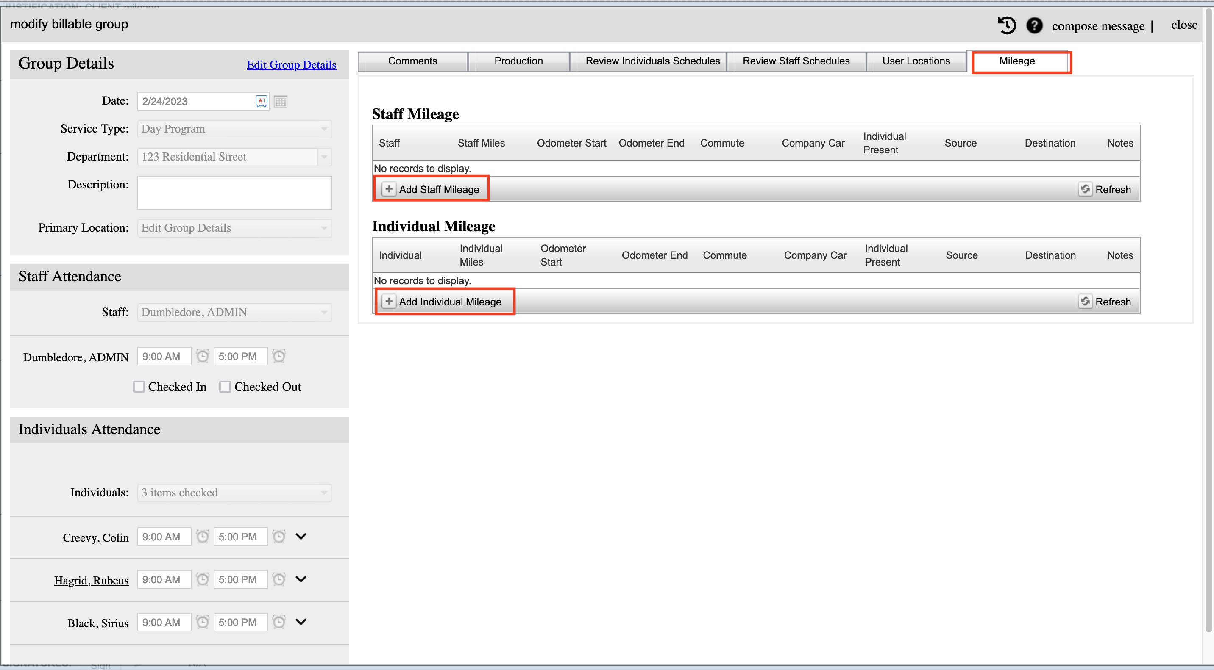Open the Staff dropdown
Image resolution: width=1214 pixels, height=670 pixels.
pyautogui.click(x=235, y=312)
